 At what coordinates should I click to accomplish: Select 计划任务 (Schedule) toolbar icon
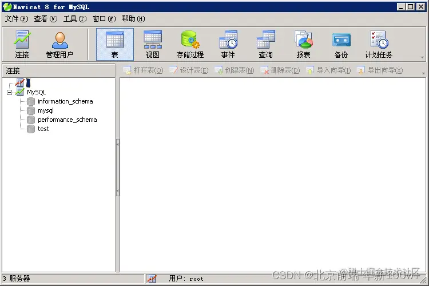(379, 45)
